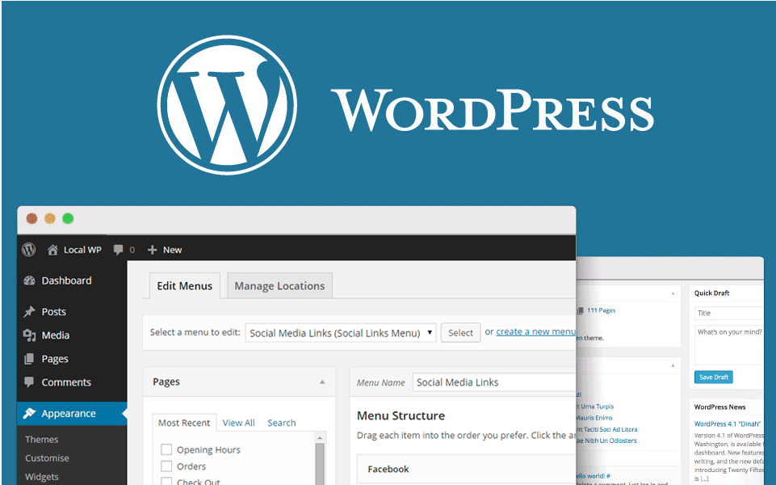Open the menu selection dropdown

(x=341, y=333)
